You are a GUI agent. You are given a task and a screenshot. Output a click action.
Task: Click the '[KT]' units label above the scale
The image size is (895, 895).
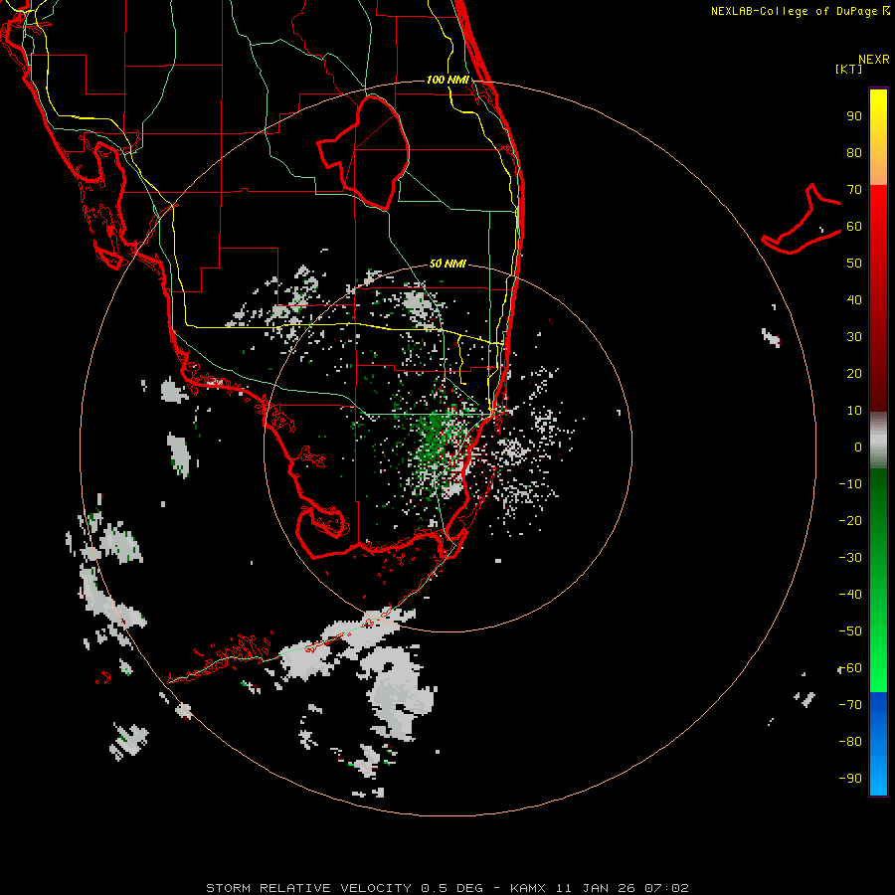849,69
